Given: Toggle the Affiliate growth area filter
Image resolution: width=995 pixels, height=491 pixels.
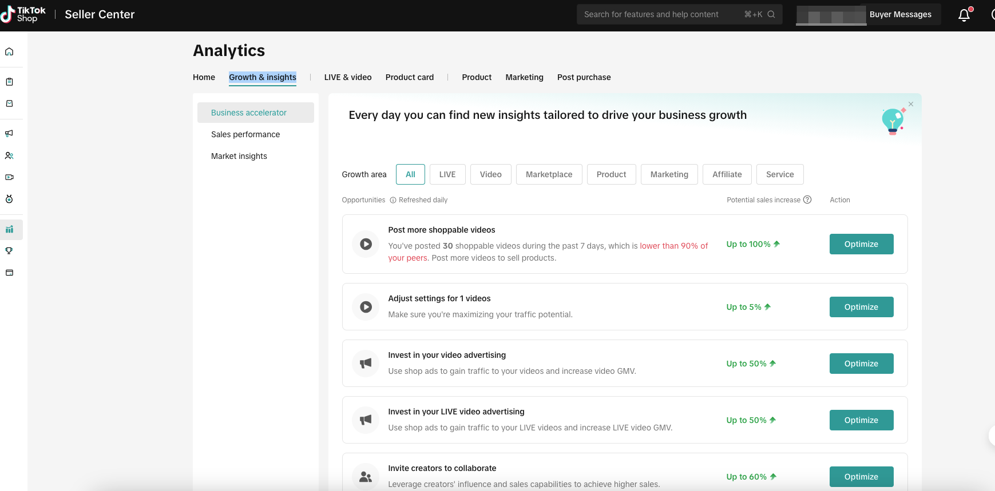Looking at the screenshot, I should tap(727, 174).
